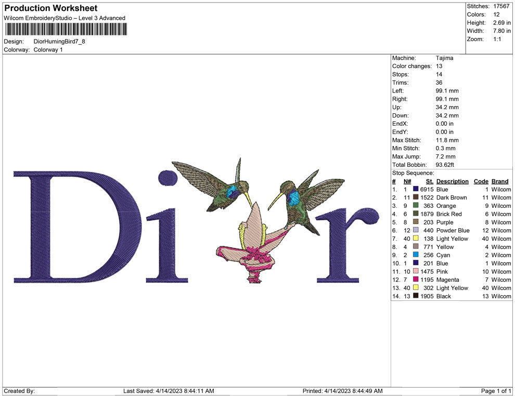This screenshot has width=515, height=396.
Task: Click the Magenta description text
Action: [x=448, y=280]
